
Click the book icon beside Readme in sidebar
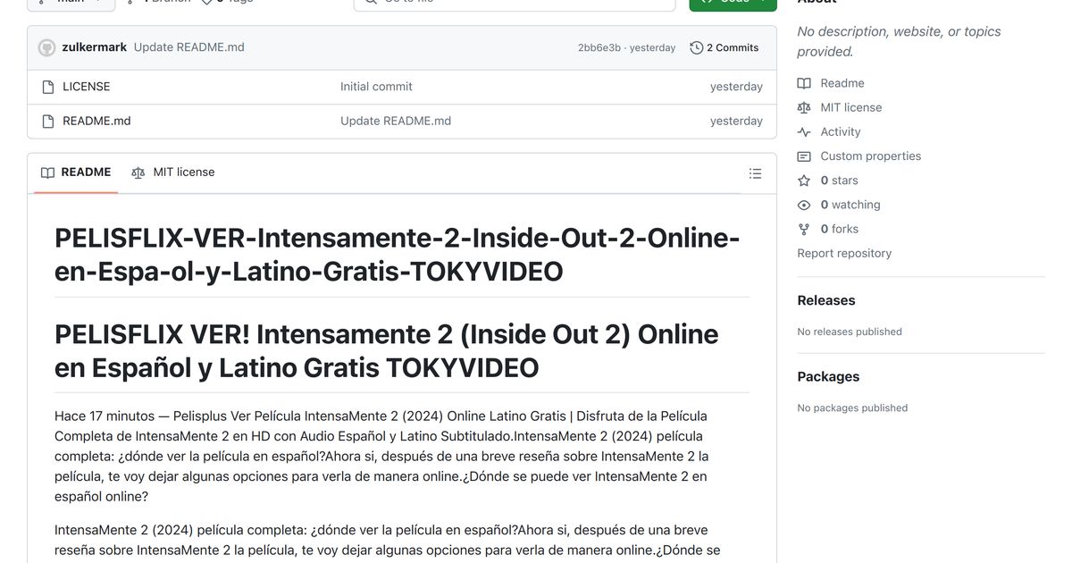804,83
